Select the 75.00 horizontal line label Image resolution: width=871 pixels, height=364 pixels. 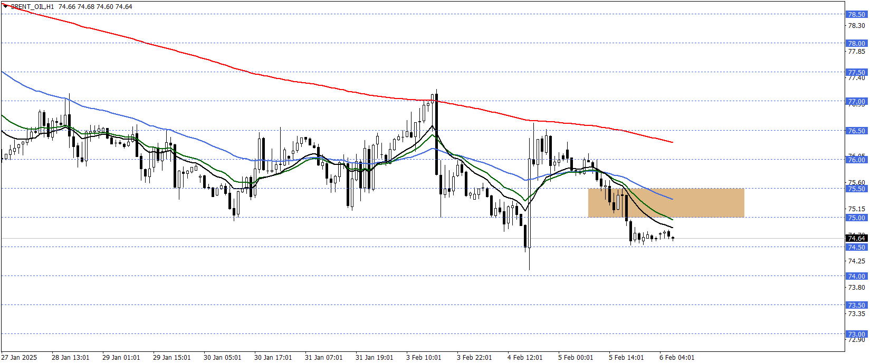(x=856, y=218)
